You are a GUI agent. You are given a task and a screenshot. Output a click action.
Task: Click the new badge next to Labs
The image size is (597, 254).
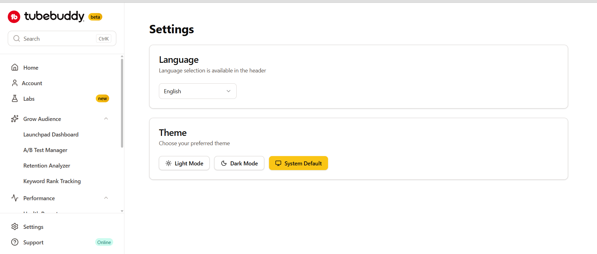102,99
